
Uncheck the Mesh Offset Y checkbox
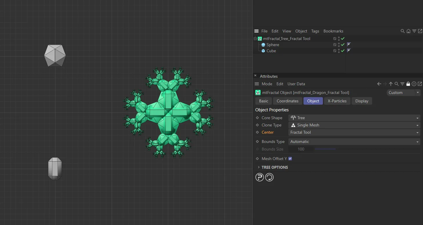tap(290, 159)
